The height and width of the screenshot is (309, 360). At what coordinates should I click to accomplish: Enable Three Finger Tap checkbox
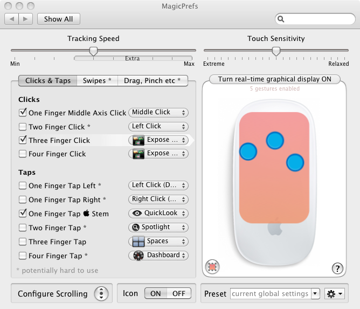click(23, 242)
